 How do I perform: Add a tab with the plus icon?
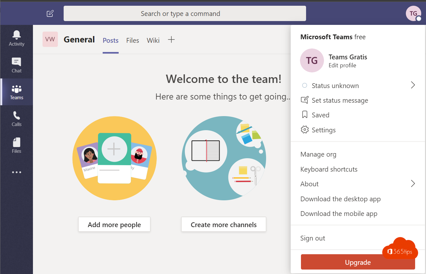171,40
